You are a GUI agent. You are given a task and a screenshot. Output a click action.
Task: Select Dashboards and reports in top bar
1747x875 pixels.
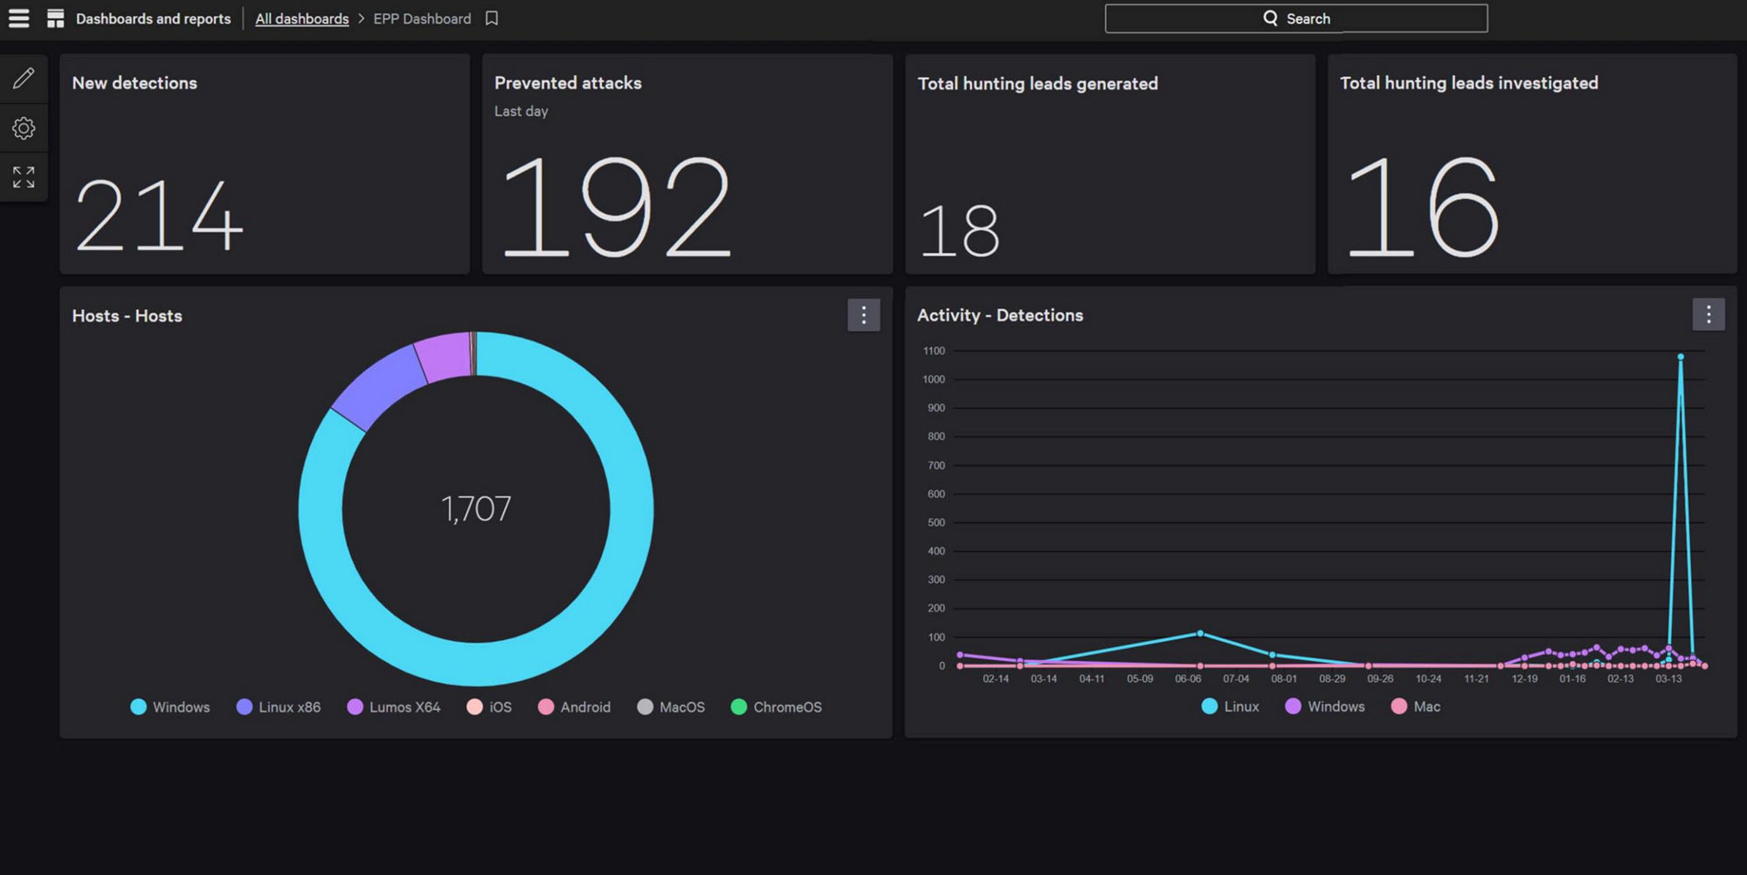tap(153, 17)
